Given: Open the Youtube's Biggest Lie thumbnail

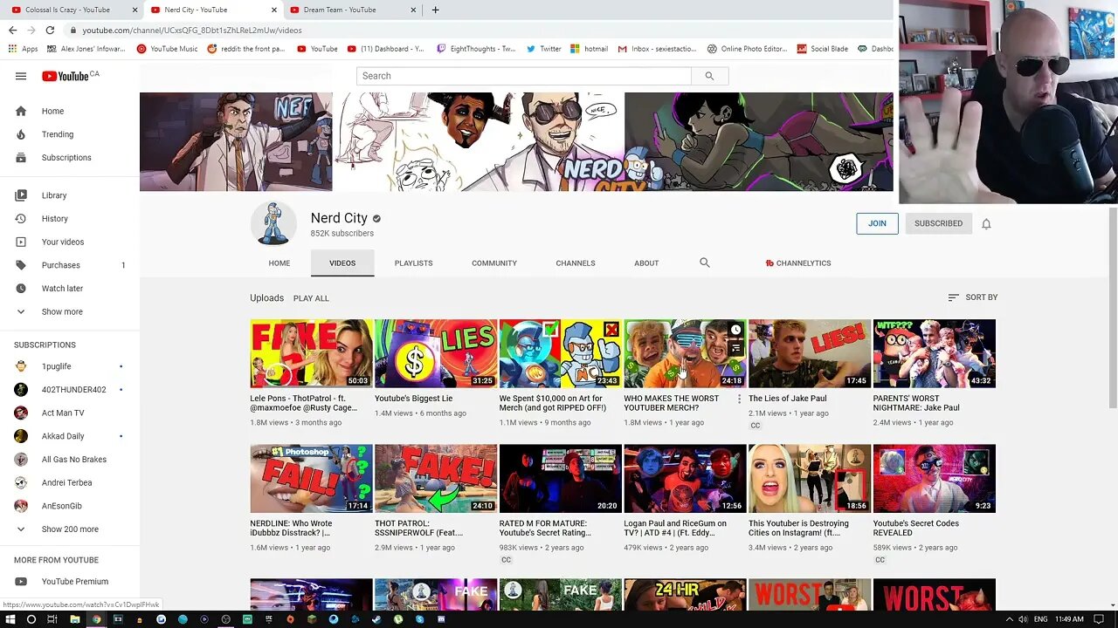Looking at the screenshot, I should [x=436, y=353].
